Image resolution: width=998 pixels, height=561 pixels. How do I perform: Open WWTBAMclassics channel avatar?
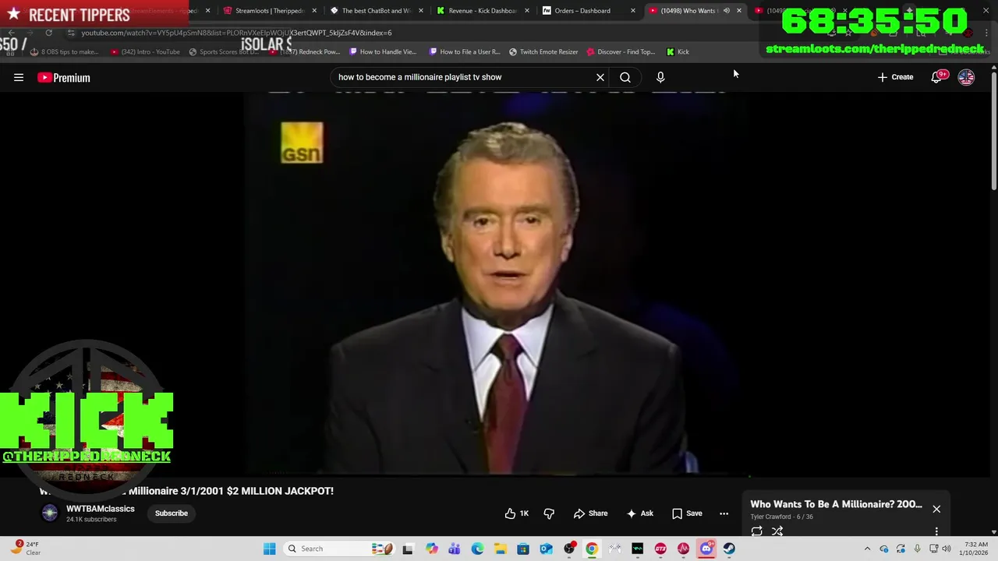click(x=50, y=513)
